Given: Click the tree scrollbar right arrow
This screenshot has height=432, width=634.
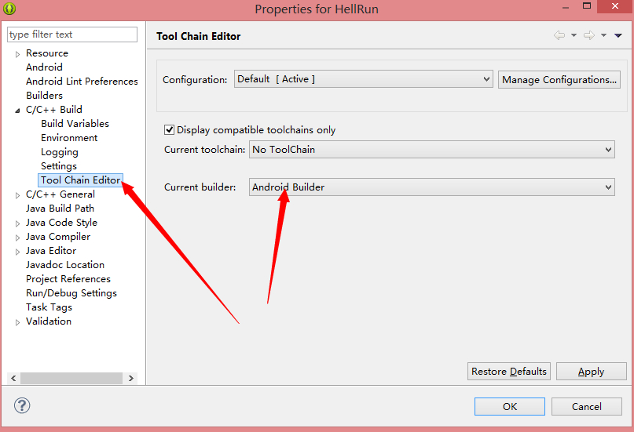Looking at the screenshot, I should tap(130, 378).
